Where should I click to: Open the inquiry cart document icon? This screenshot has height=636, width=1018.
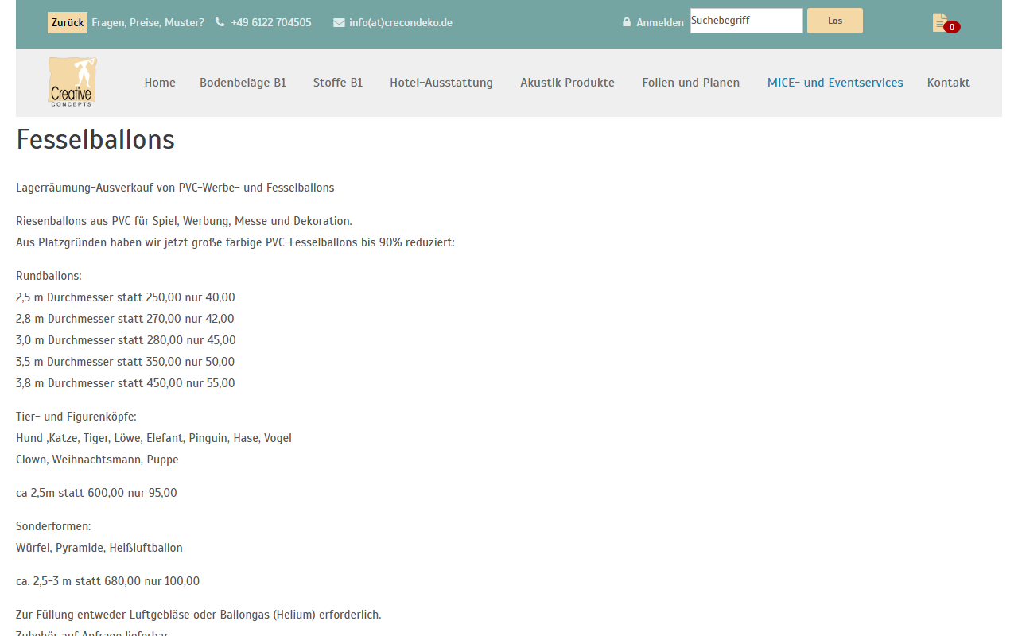(x=940, y=22)
